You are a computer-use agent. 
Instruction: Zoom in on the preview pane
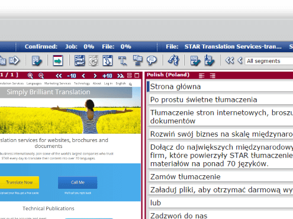tap(30, 76)
